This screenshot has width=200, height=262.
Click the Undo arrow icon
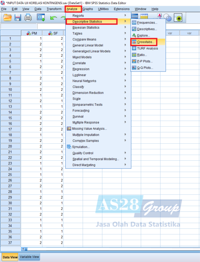[53, 18]
